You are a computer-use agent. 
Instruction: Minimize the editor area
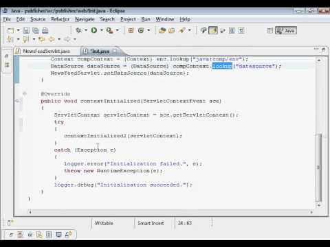pyautogui.click(x=316, y=49)
